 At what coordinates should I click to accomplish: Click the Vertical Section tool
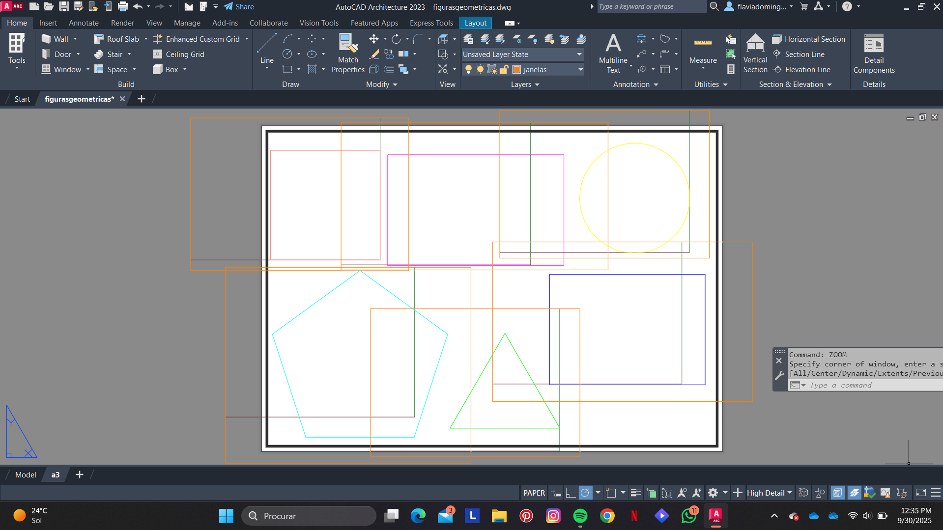[755, 54]
